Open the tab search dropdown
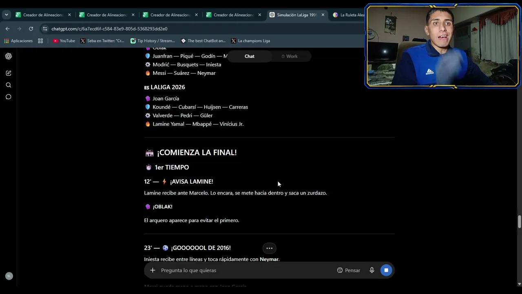522x294 pixels. point(7,15)
